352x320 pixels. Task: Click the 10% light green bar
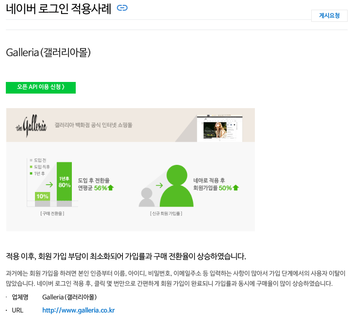click(x=42, y=196)
